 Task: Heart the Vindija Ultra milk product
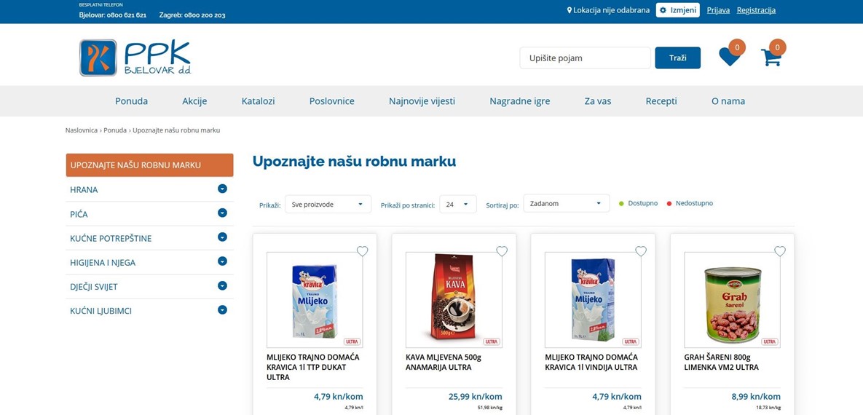coord(641,251)
